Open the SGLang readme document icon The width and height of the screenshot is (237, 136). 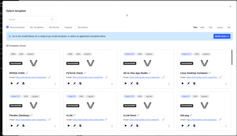click(194, 126)
